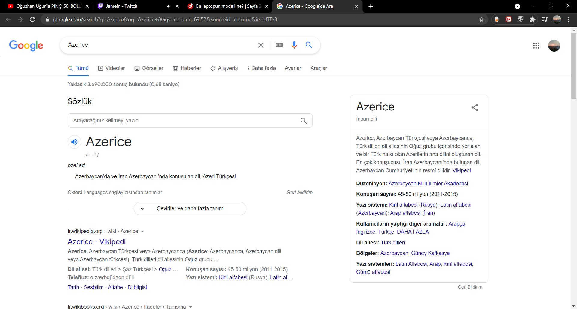Clear the search box with the X icon

[x=261, y=45]
